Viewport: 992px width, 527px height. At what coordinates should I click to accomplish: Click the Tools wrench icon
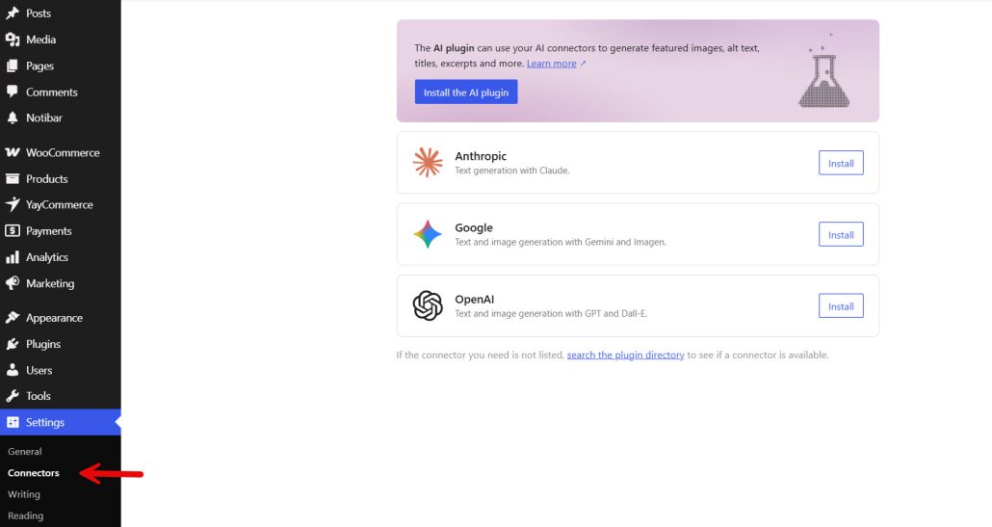tap(13, 396)
